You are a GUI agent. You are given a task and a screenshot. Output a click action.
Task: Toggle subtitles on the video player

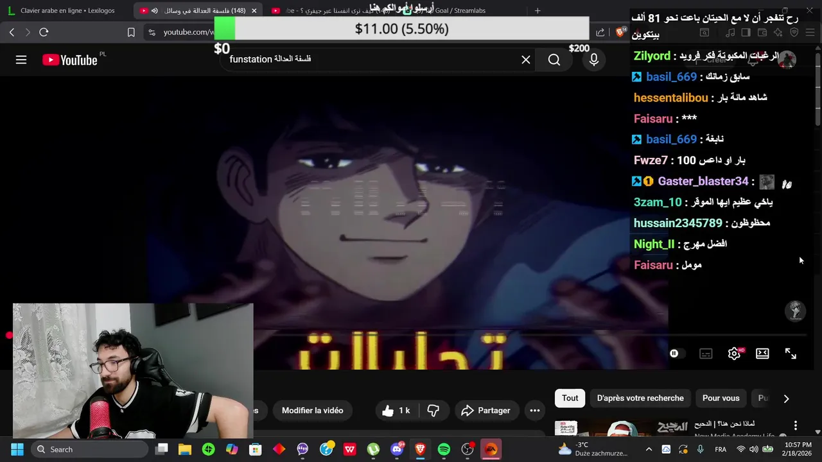point(706,354)
